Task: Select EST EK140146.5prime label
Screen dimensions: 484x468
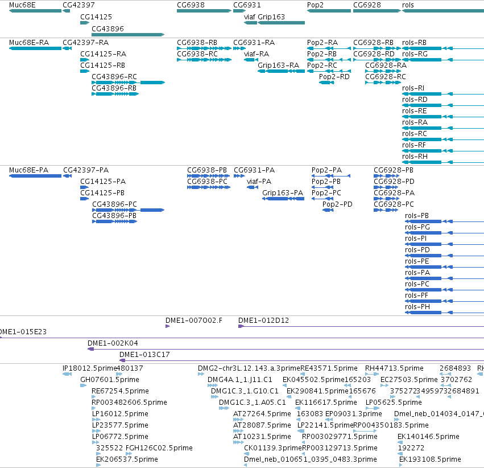Action: 428,437
